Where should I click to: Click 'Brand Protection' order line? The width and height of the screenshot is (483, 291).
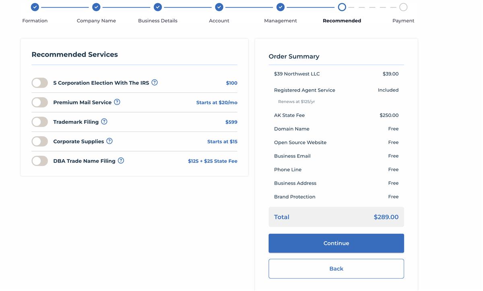click(295, 197)
